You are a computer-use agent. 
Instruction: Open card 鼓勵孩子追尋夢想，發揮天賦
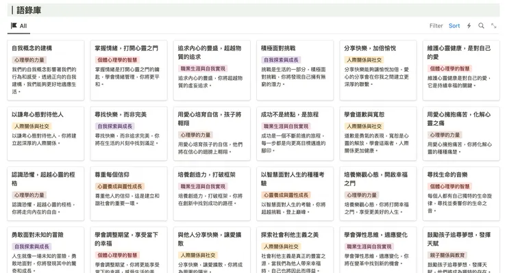click(461, 250)
